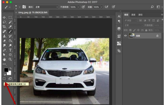Expand the opacity 100% dropdown arrow

click(78, 7)
